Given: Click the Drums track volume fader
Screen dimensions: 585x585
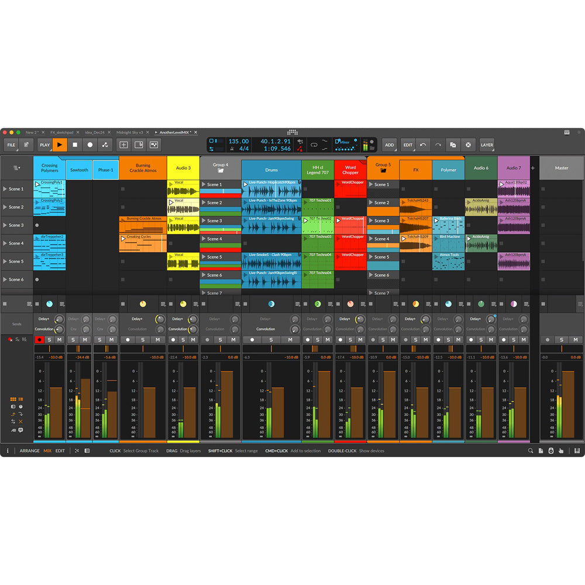Looking at the screenshot, I should tap(278, 412).
